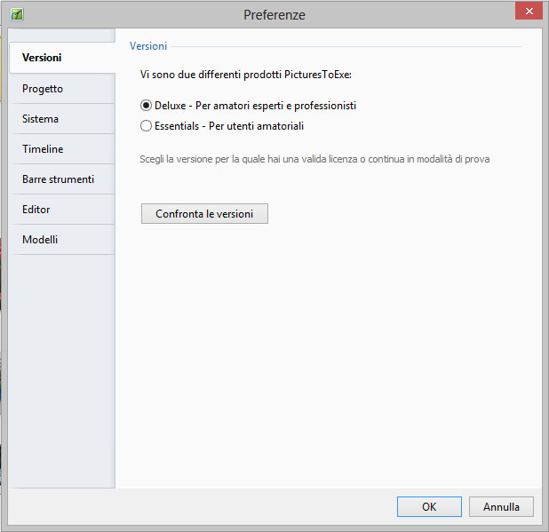Viewport: 549px width, 532px height.
Task: Click the Preferenze title bar text
Action: coord(274,14)
